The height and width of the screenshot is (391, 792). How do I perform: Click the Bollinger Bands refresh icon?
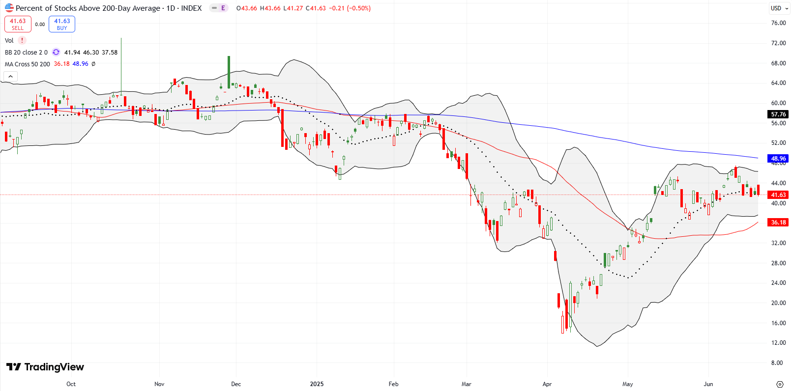pyautogui.click(x=56, y=53)
